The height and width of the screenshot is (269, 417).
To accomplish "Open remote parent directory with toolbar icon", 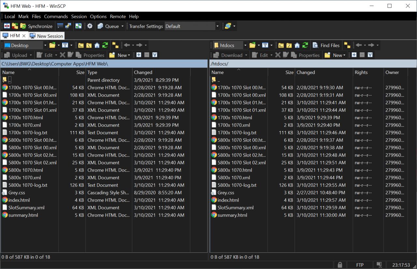I will (x=280, y=45).
